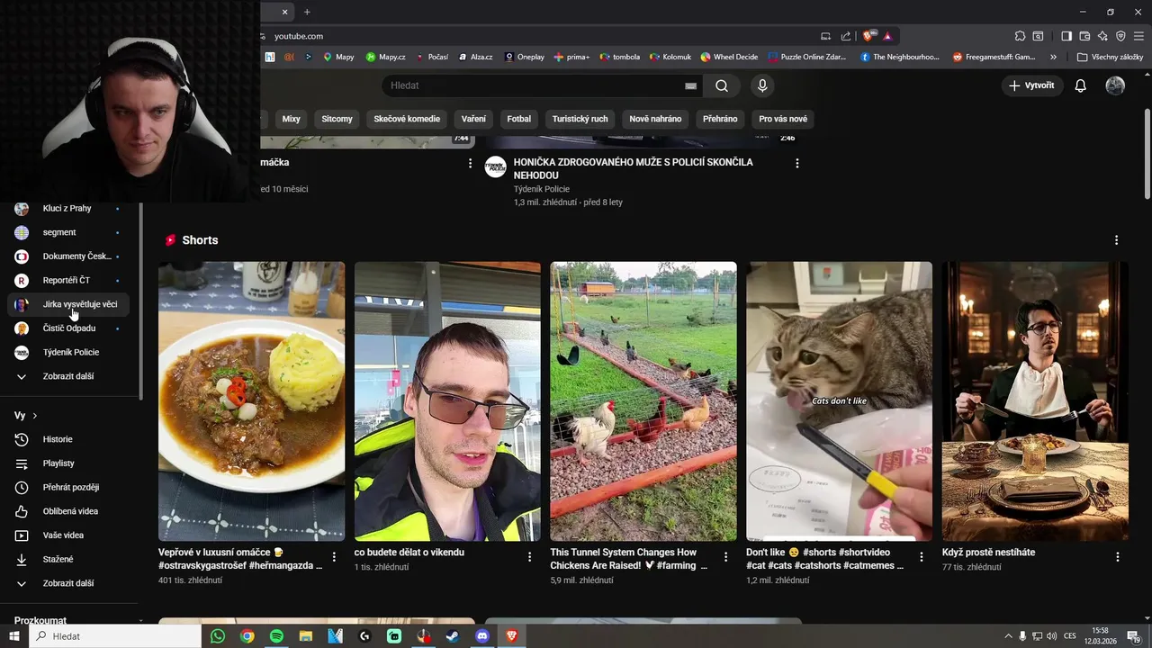Open Steam from the taskbar
Viewport: 1152px width, 648px height.
tap(453, 636)
